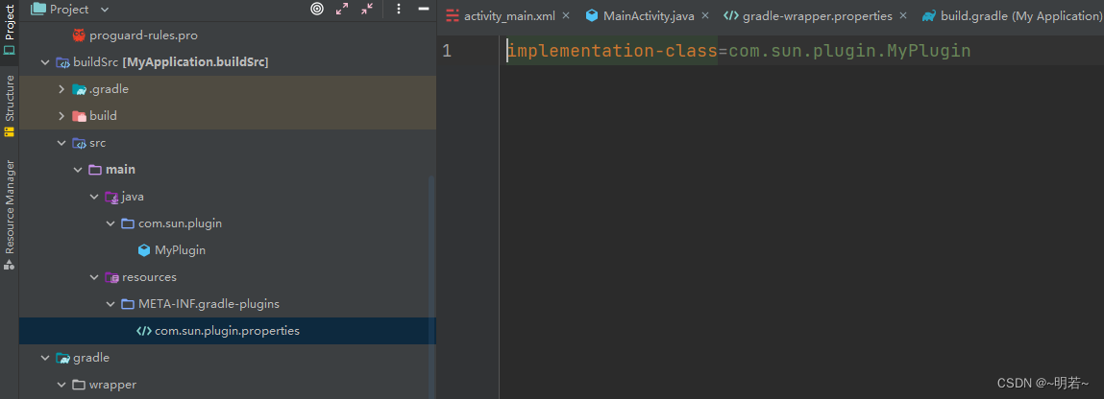
Task: Select the wrapper folder row
Action: click(x=228, y=385)
